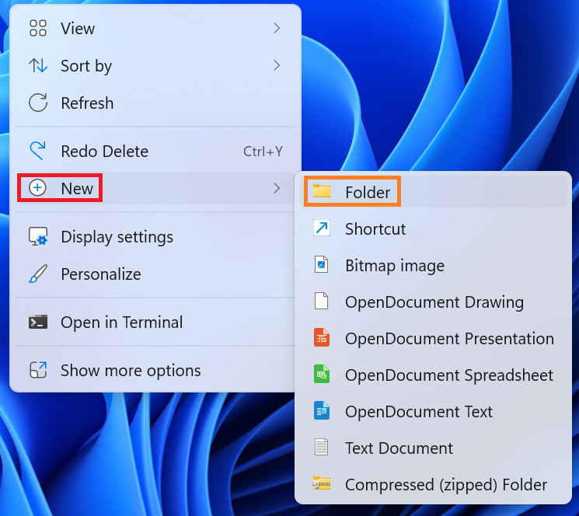Click the blank white OpenDocument Drawing icon
The height and width of the screenshot is (516, 579).
point(321,302)
